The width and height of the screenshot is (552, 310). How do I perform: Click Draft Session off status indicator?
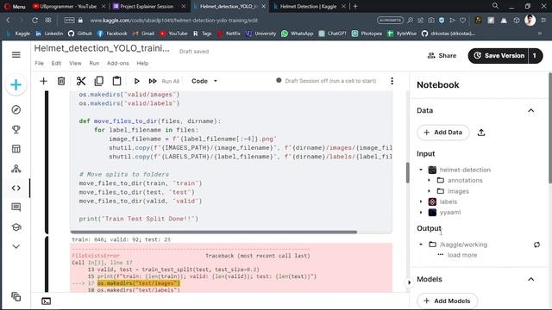[x=326, y=81]
